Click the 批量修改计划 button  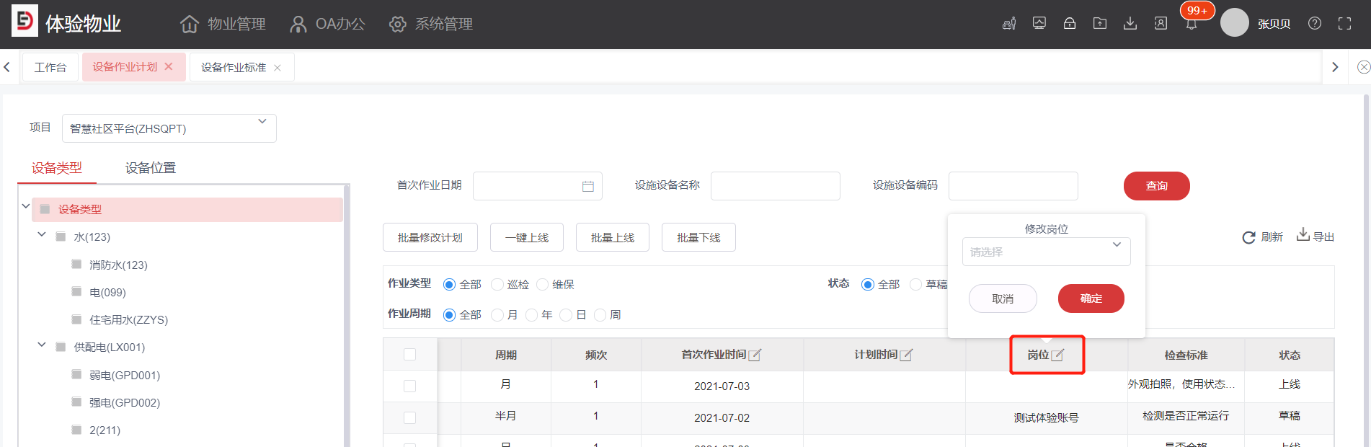click(x=430, y=237)
